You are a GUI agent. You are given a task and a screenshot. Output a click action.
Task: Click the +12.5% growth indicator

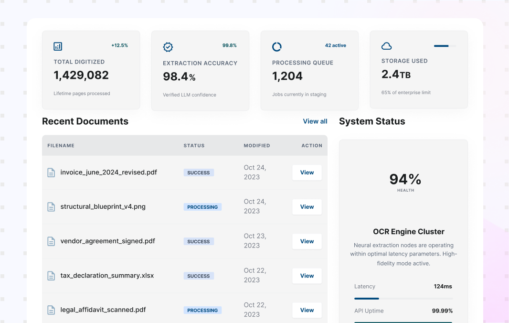119,45
